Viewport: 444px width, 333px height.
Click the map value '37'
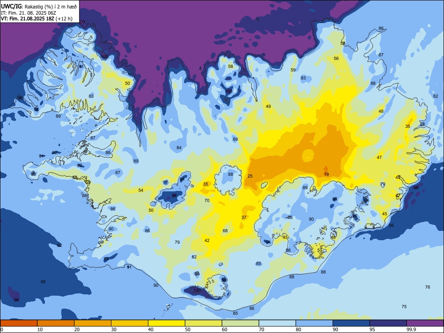(244, 217)
